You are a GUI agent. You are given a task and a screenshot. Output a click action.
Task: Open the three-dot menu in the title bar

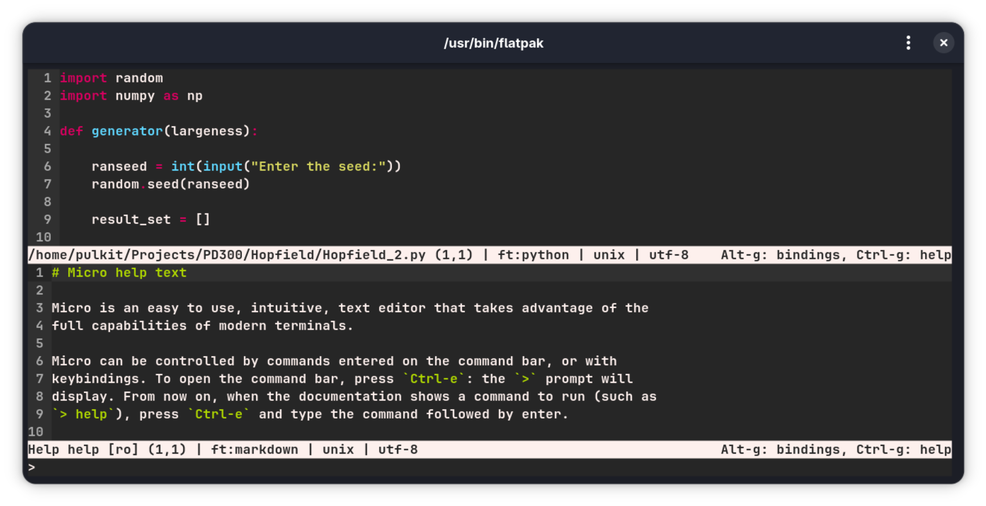pos(908,42)
